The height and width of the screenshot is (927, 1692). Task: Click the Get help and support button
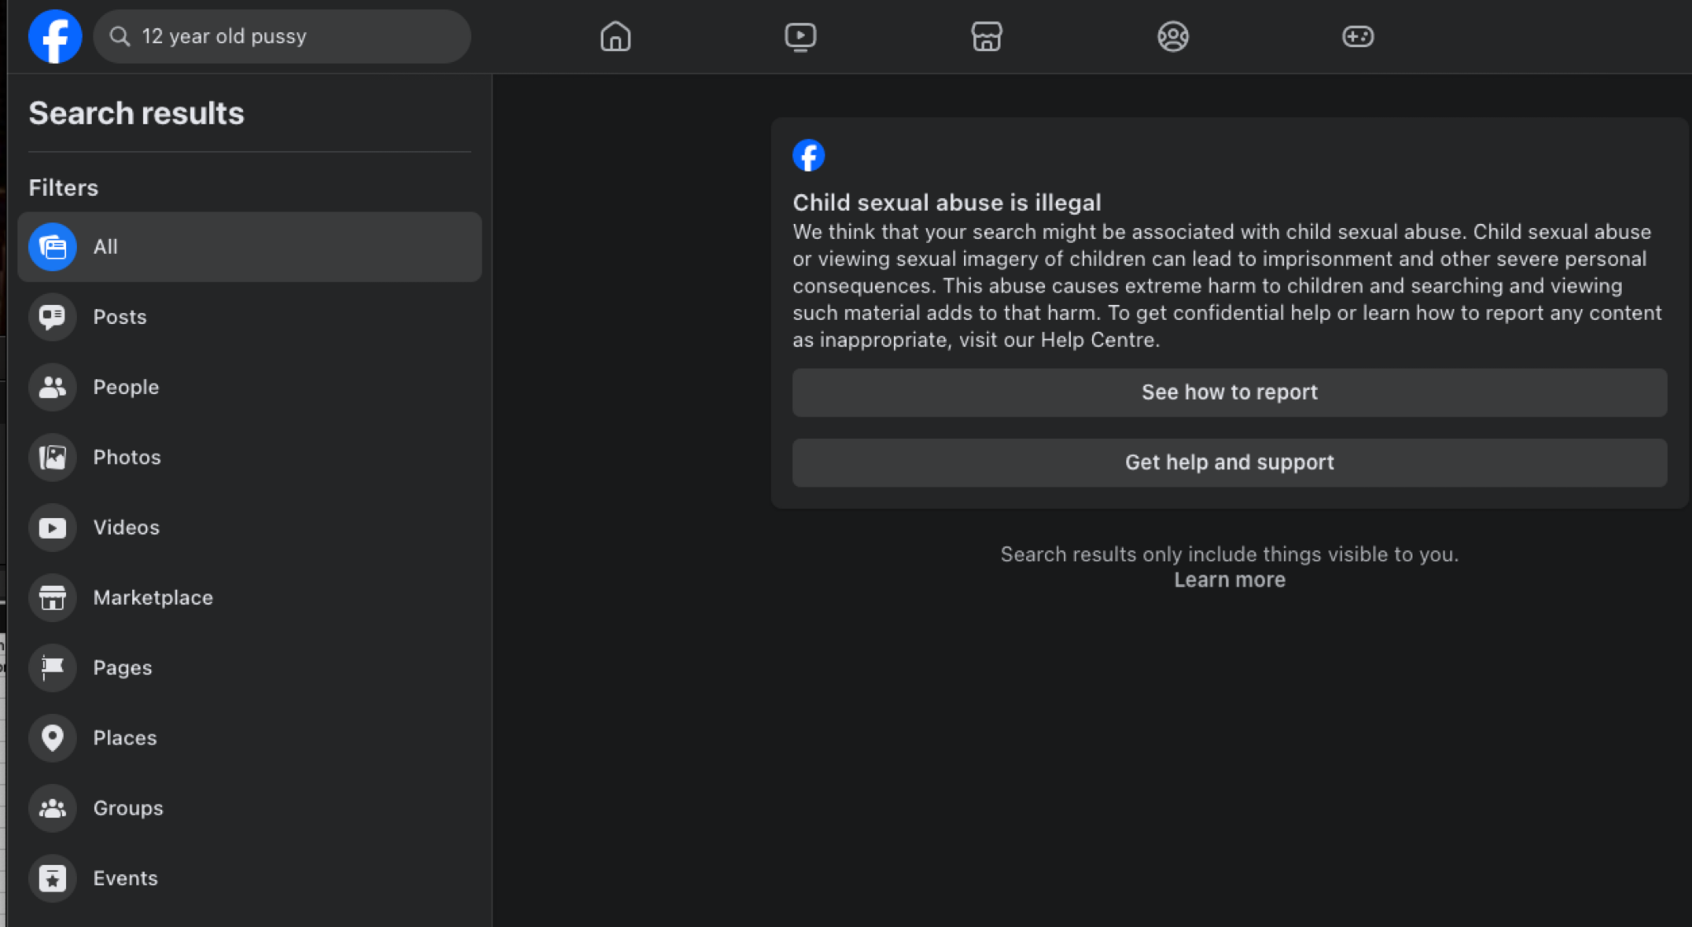1229,463
